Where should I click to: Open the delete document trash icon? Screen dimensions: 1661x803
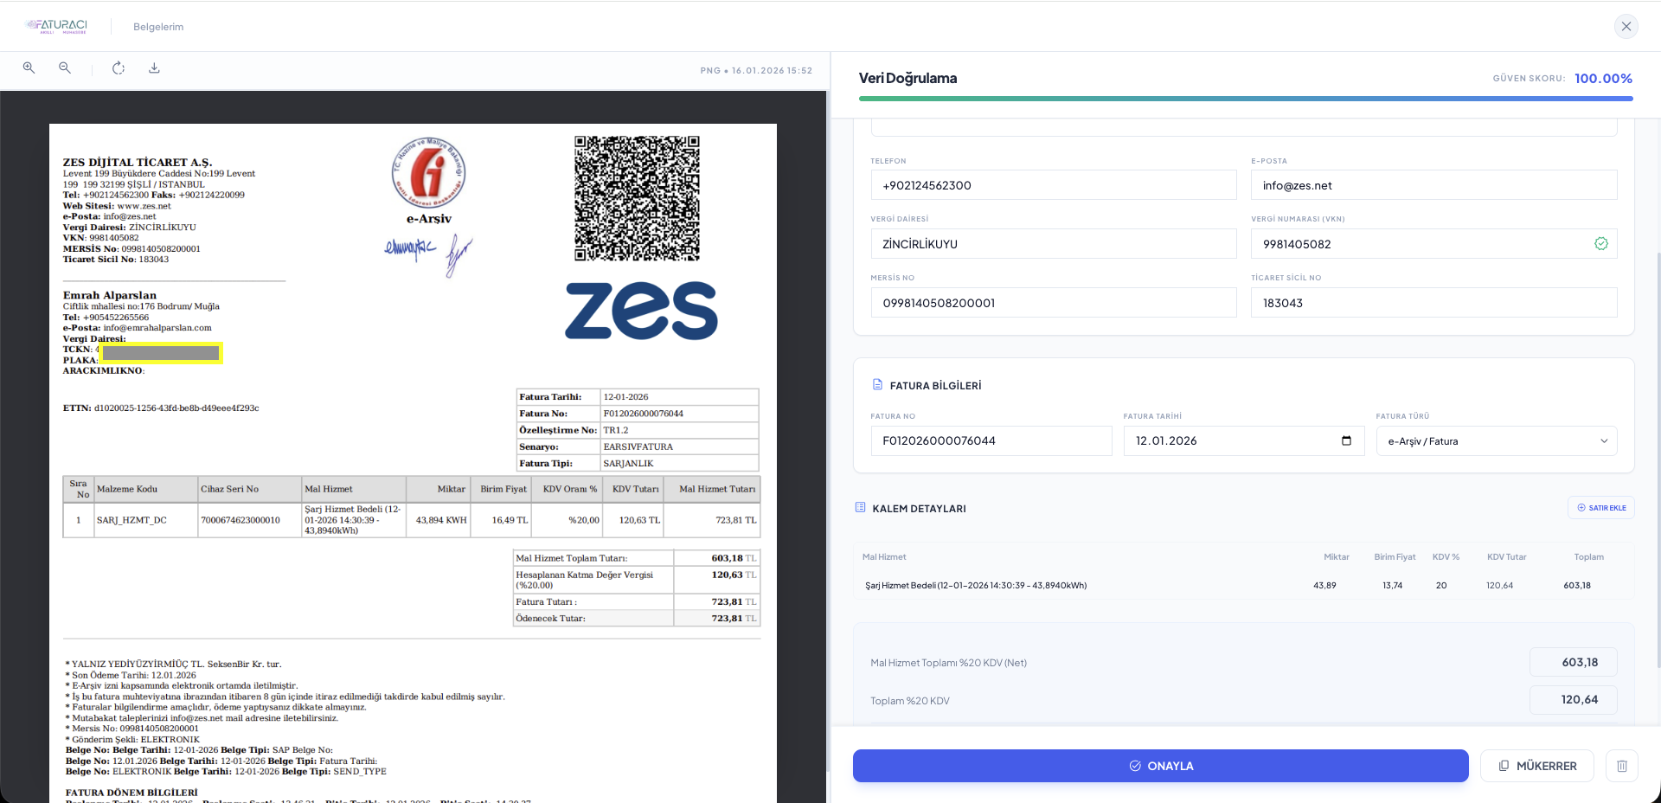pyautogui.click(x=1623, y=766)
